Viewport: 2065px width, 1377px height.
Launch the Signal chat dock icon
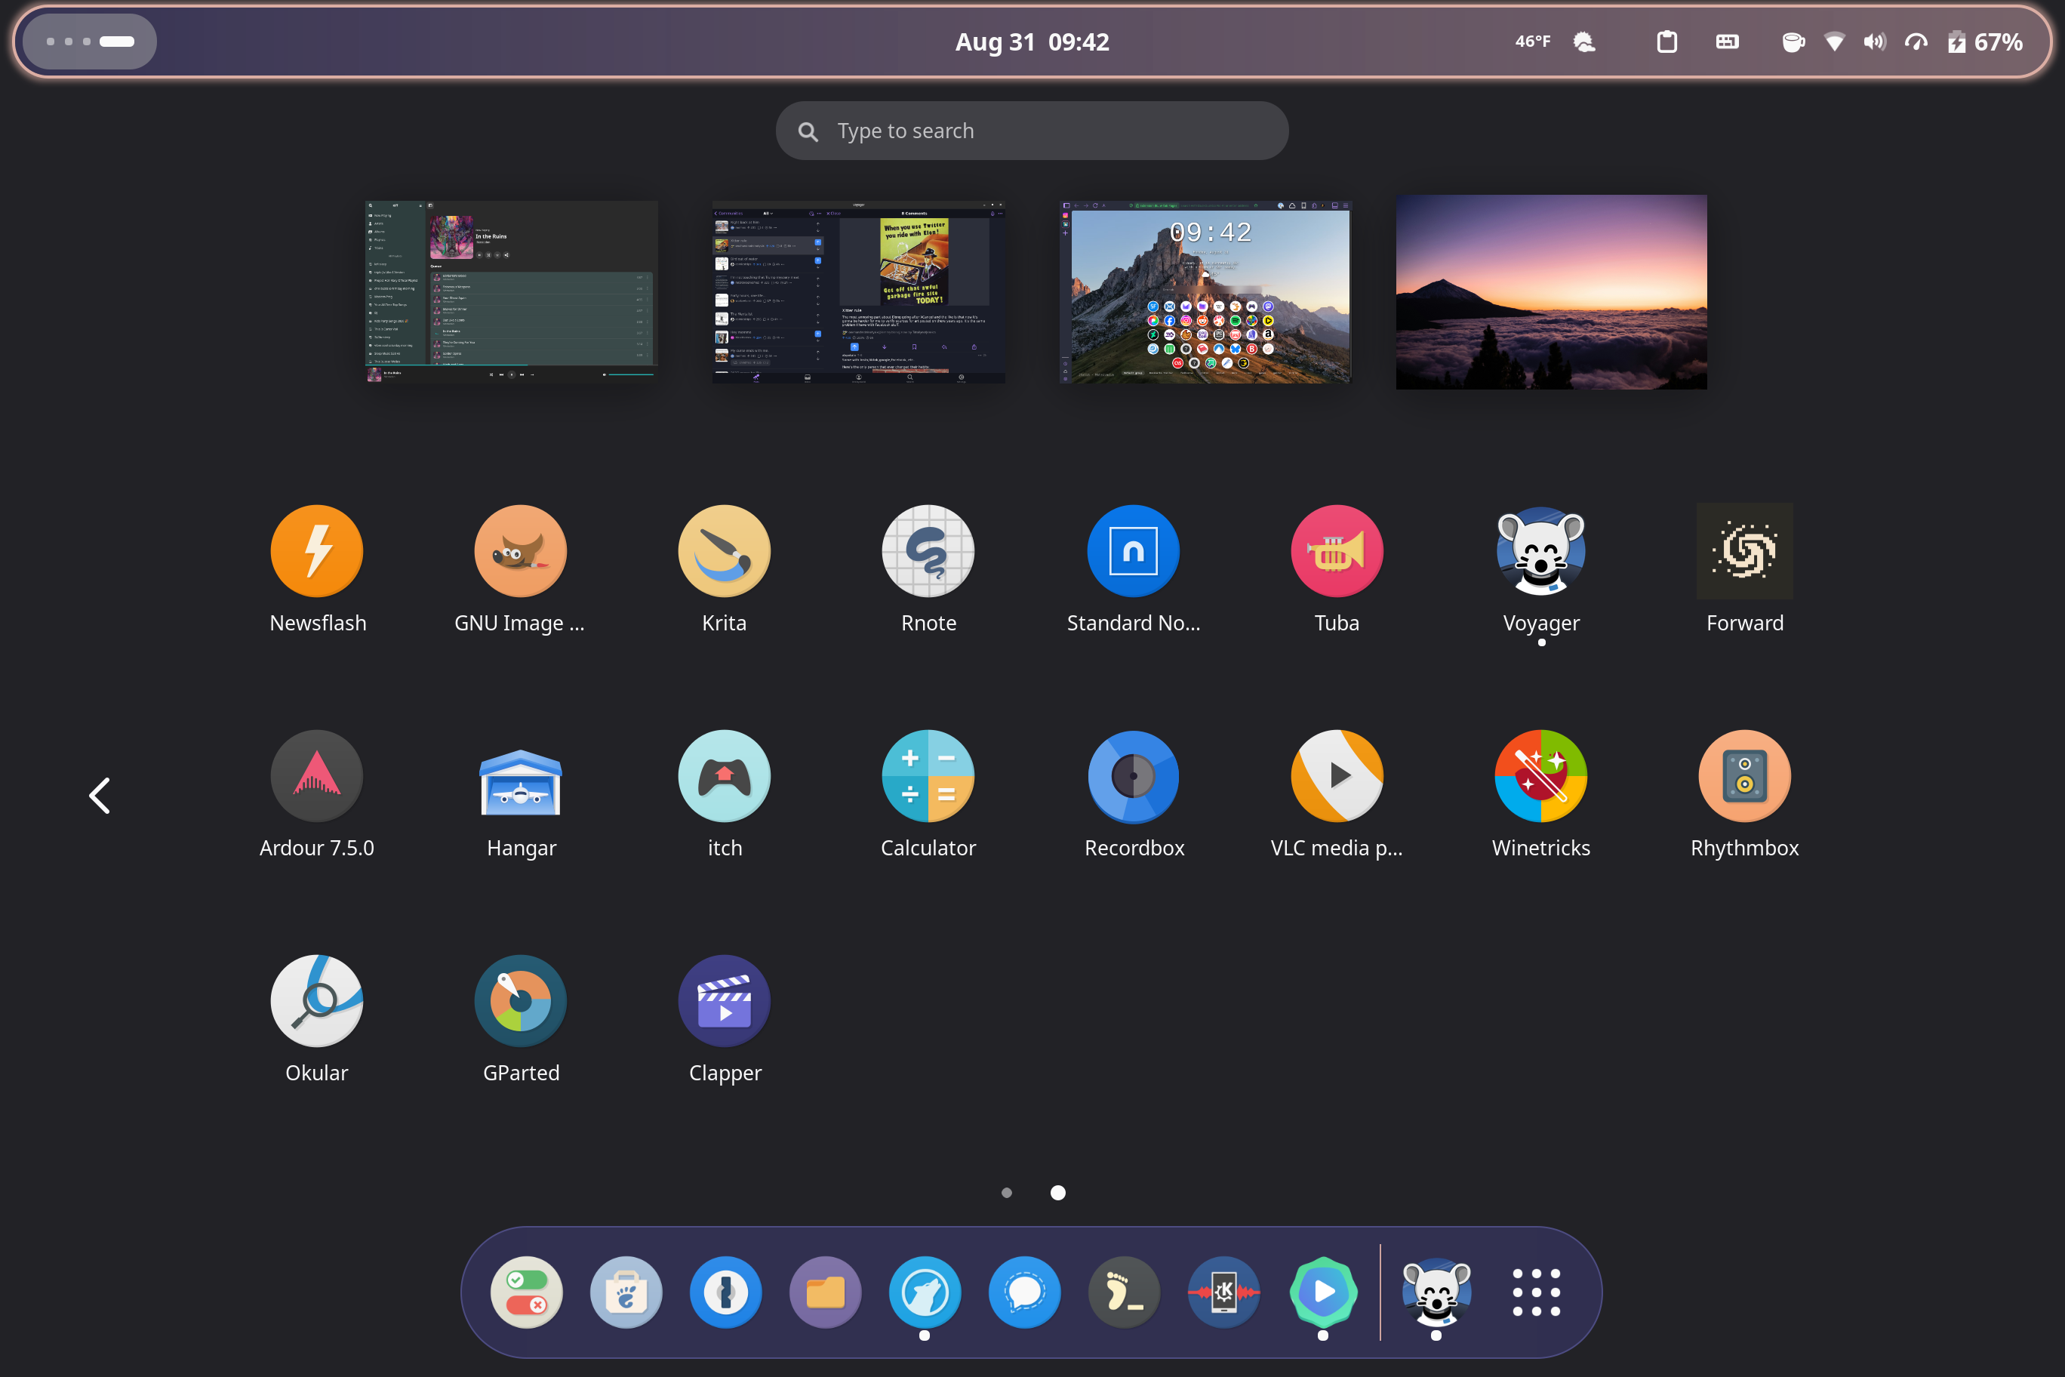point(1025,1292)
